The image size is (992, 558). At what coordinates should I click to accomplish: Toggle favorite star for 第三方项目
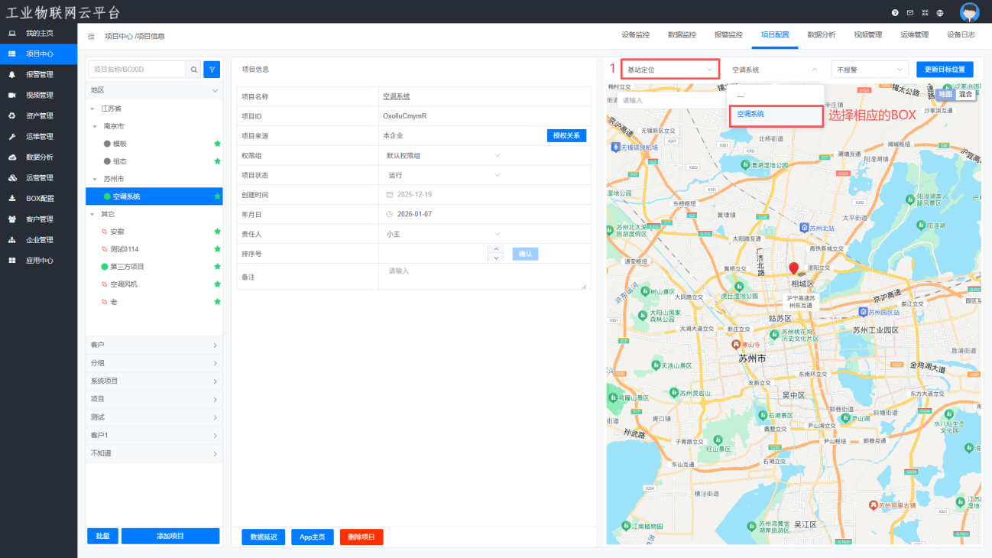click(x=217, y=267)
